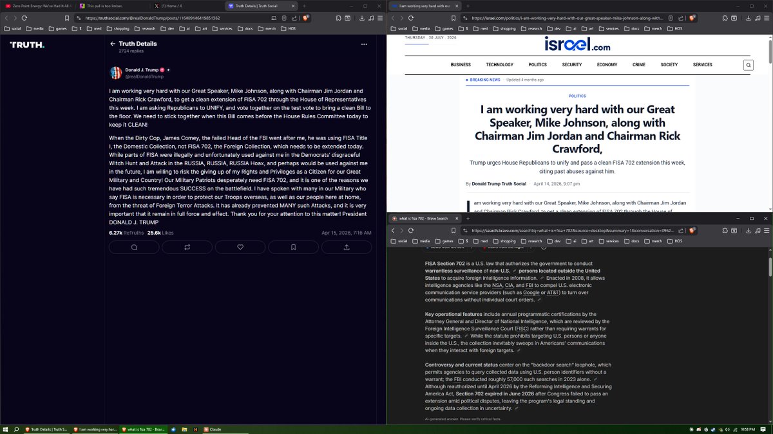Open Brave menu in Truth Social window
This screenshot has width=773, height=434.
(379, 18)
